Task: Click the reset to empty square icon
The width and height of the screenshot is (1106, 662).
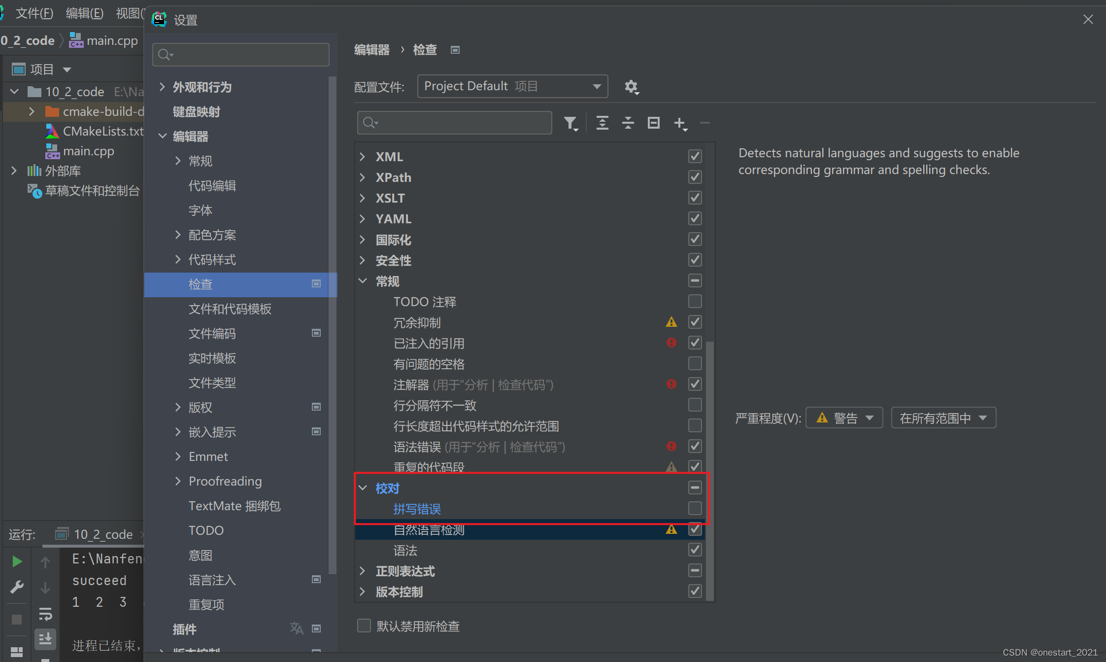Action: coord(653,123)
